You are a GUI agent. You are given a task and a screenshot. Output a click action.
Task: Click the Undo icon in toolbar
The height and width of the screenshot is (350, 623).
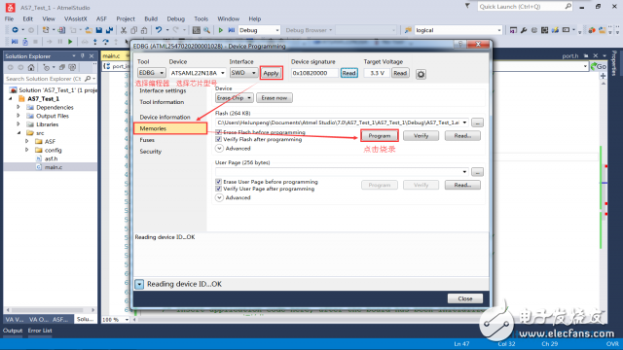tap(159, 30)
